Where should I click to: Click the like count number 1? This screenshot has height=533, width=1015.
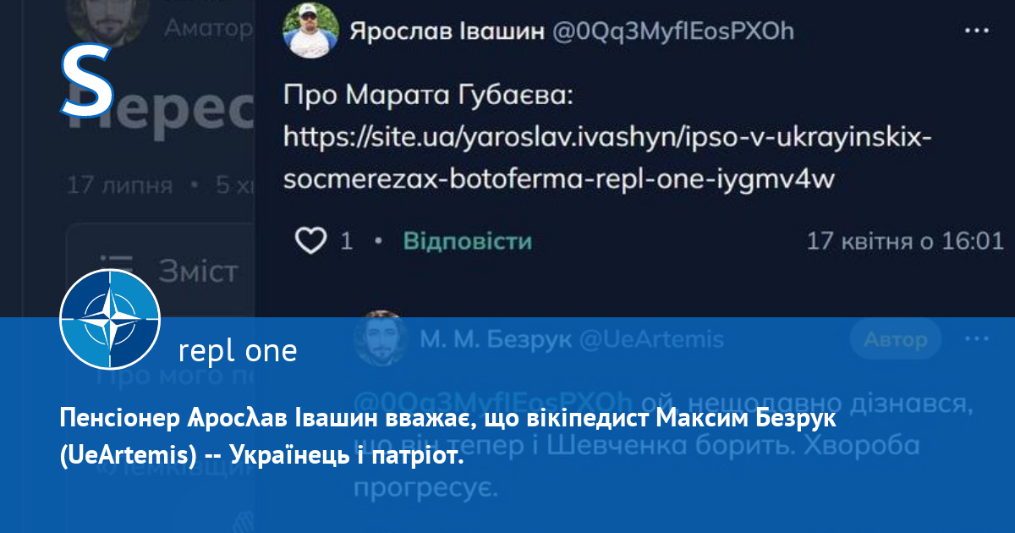(x=346, y=242)
